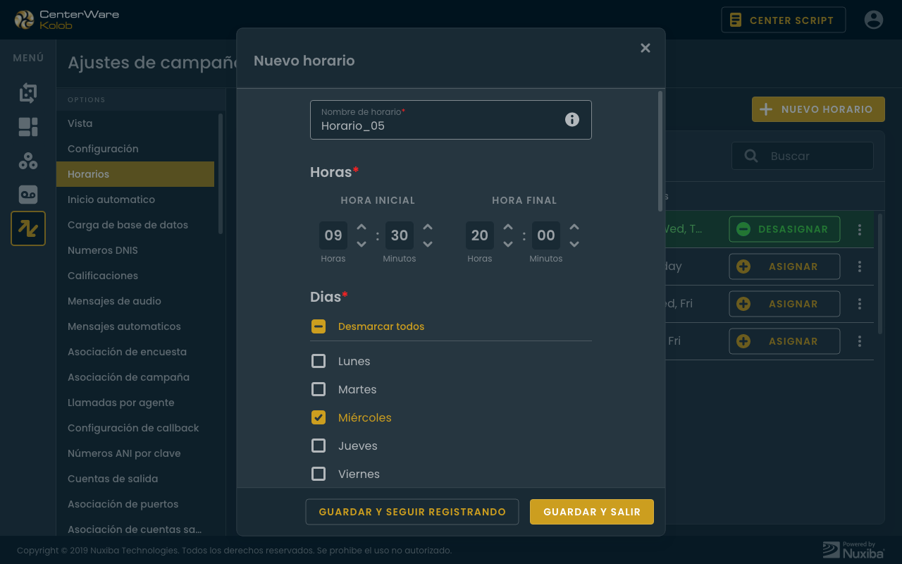The image size is (902, 564).
Task: Decrease the initial hour value
Action: click(362, 244)
